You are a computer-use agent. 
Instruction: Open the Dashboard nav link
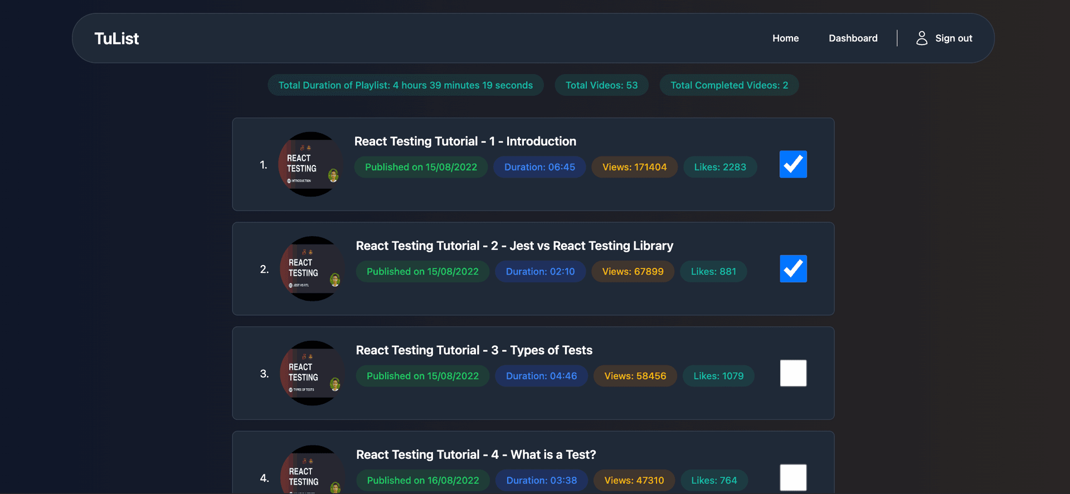pos(853,38)
